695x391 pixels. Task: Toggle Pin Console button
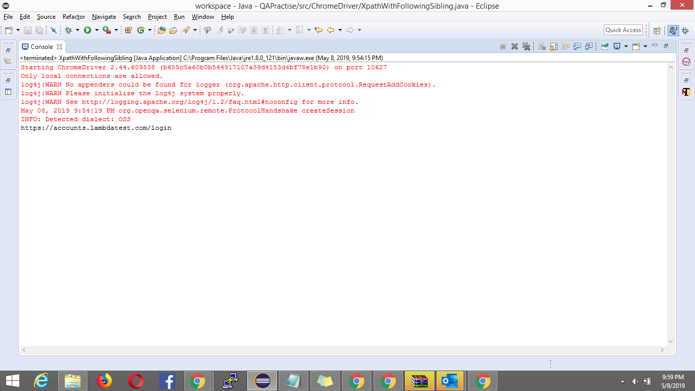click(x=604, y=46)
